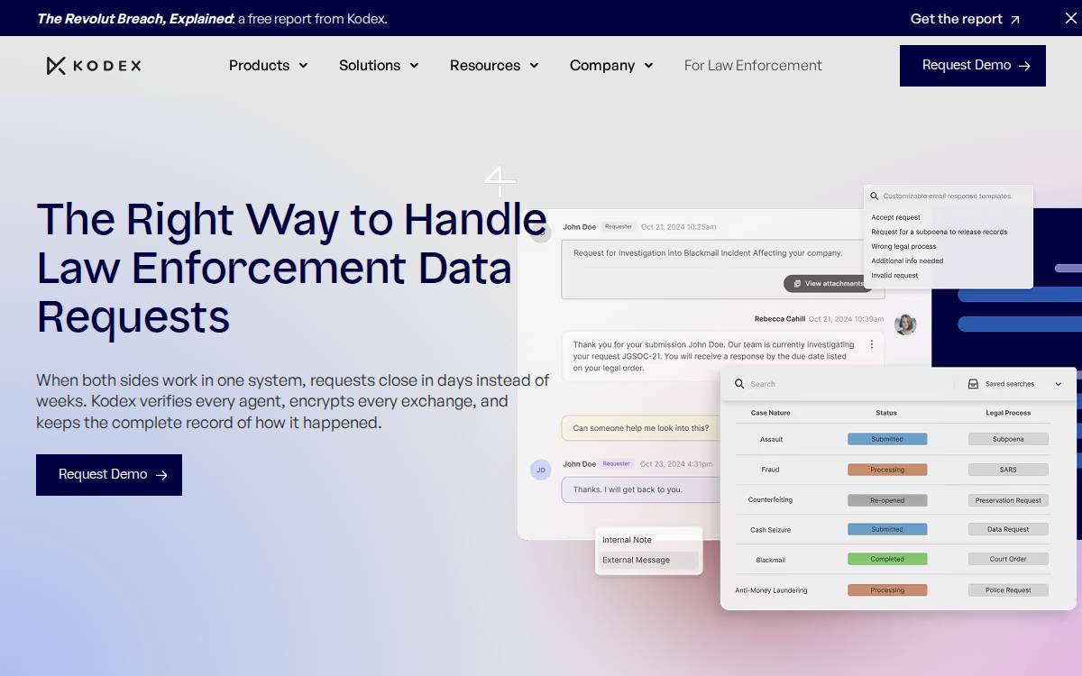Image resolution: width=1082 pixels, height=676 pixels.
Task: Click the search magnifier icon in the case table
Action: click(x=739, y=384)
